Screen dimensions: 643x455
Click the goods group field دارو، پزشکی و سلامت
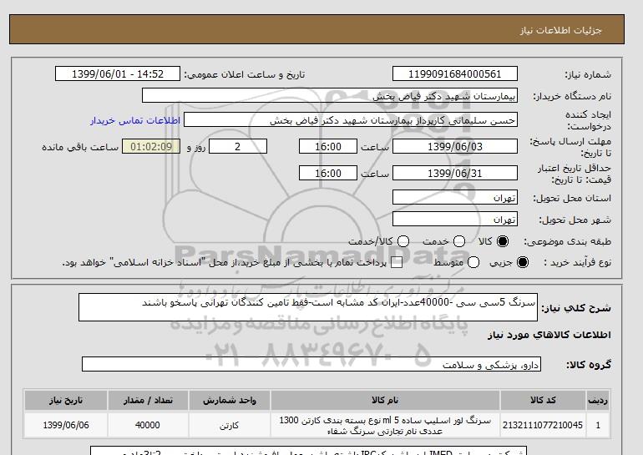(x=311, y=364)
